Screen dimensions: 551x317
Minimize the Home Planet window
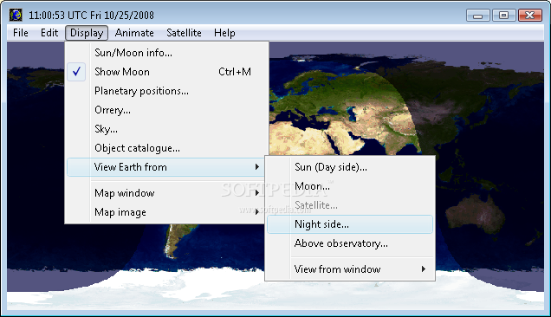(x=478, y=16)
